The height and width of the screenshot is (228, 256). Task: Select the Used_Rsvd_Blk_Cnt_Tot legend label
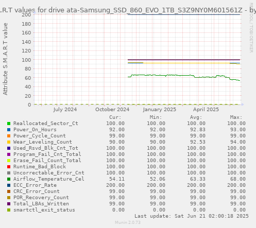tap(46, 148)
